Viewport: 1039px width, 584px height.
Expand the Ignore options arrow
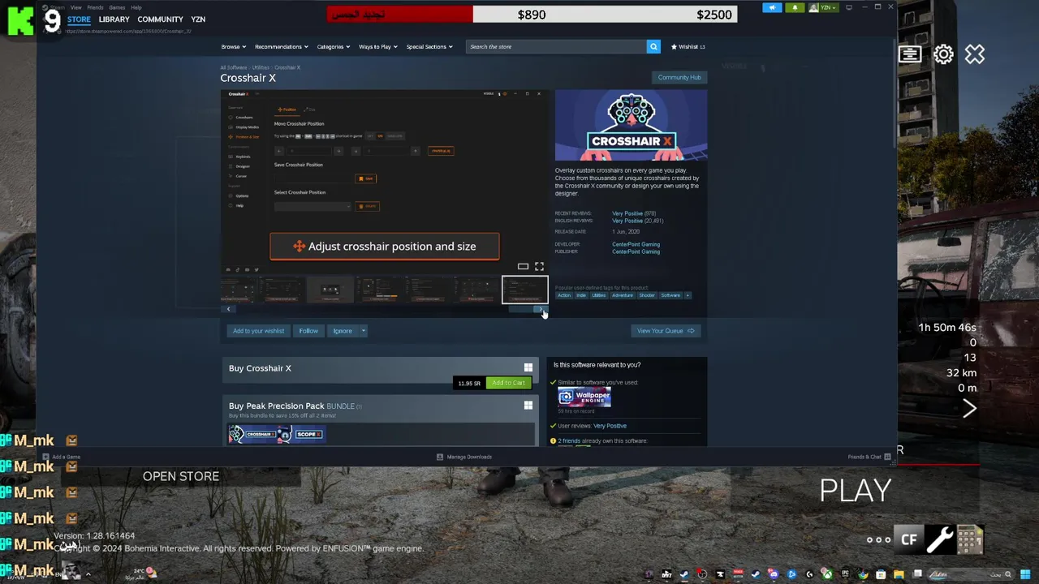(364, 331)
